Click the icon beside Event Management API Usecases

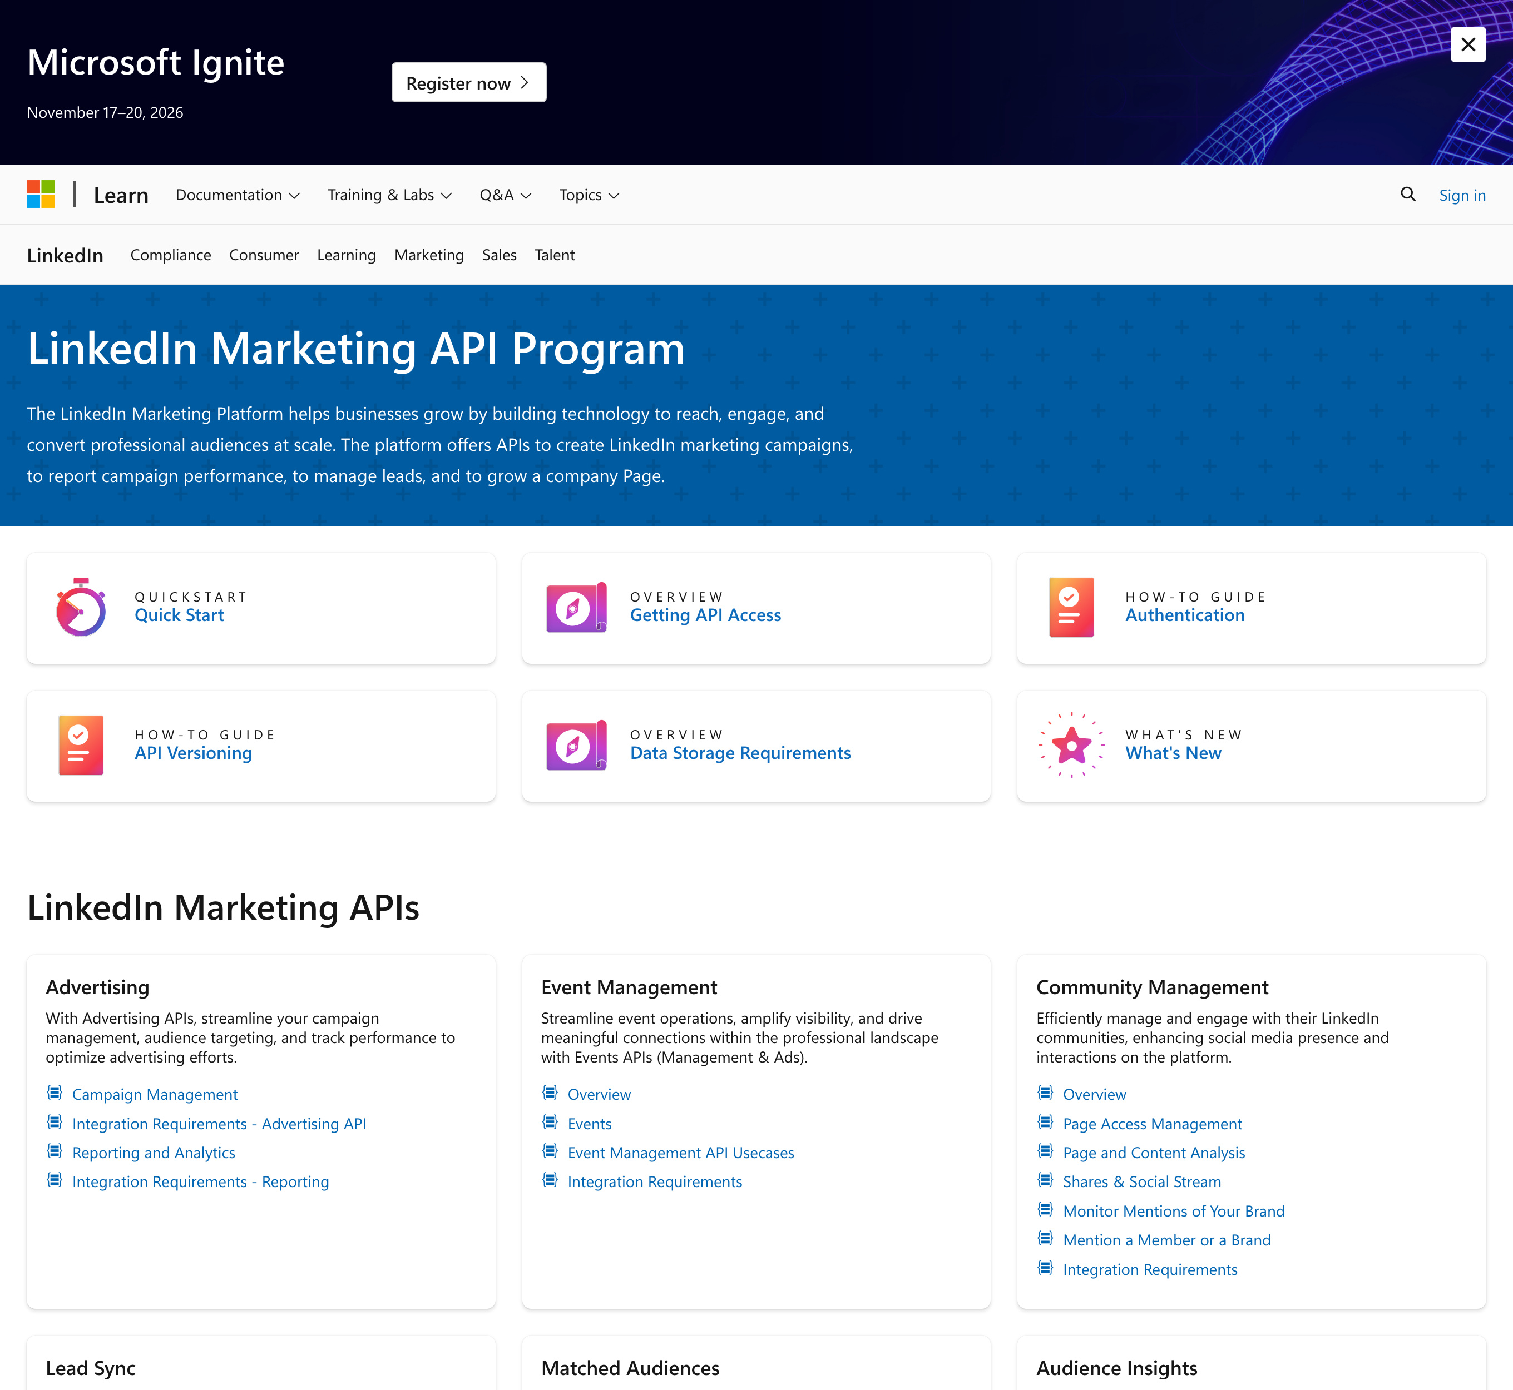tap(550, 1151)
